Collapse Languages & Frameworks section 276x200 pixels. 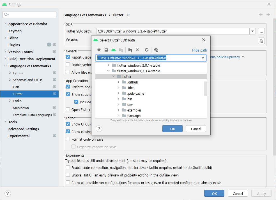coord(5,66)
